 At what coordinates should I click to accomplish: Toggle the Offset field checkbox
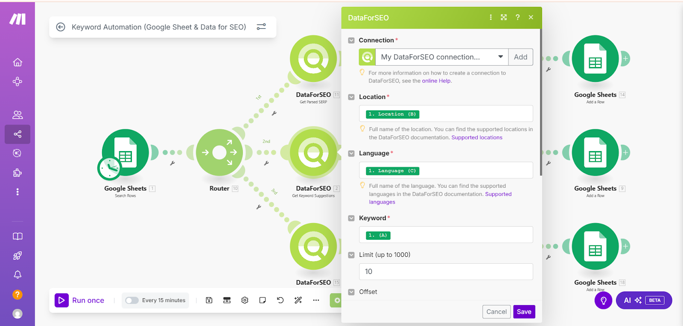pos(351,292)
